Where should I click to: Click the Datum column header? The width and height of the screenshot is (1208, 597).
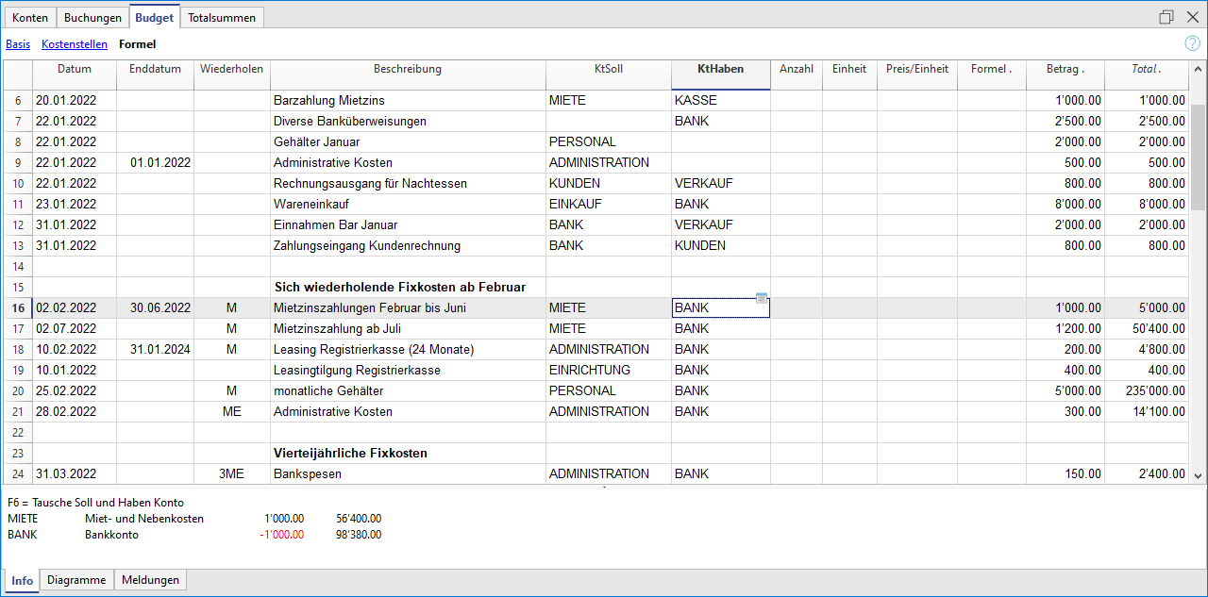point(75,69)
